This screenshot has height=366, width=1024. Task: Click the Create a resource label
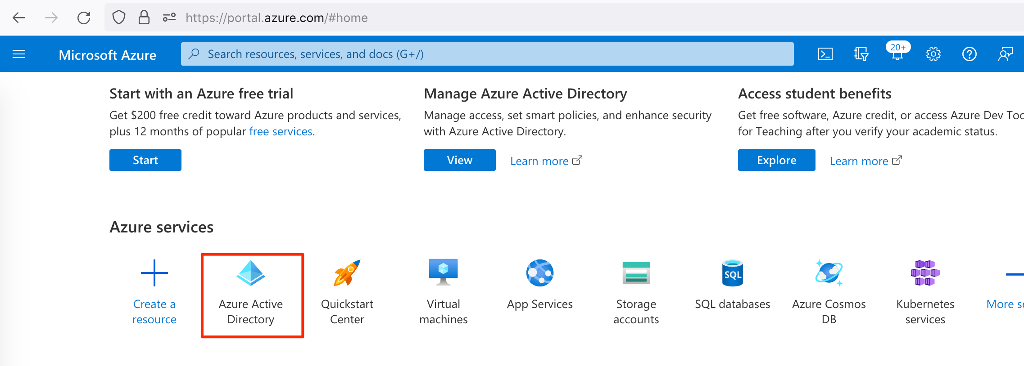(x=154, y=312)
